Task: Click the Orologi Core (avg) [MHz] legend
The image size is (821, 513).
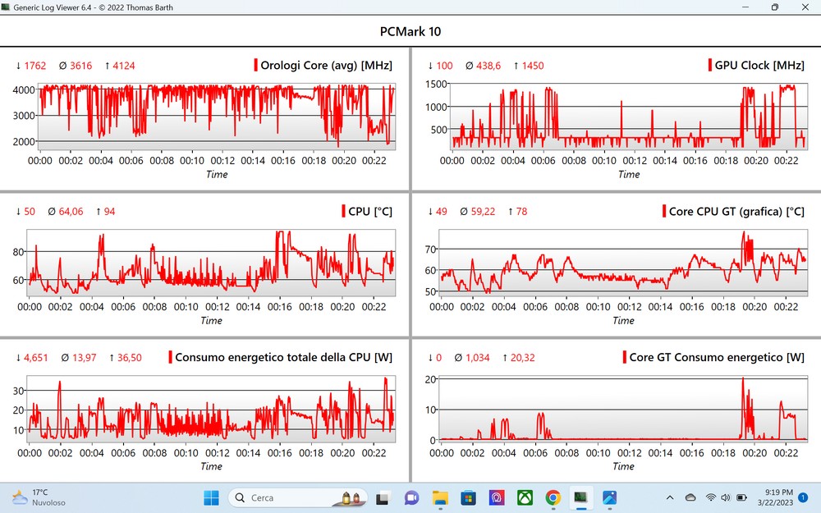Action: 323,66
